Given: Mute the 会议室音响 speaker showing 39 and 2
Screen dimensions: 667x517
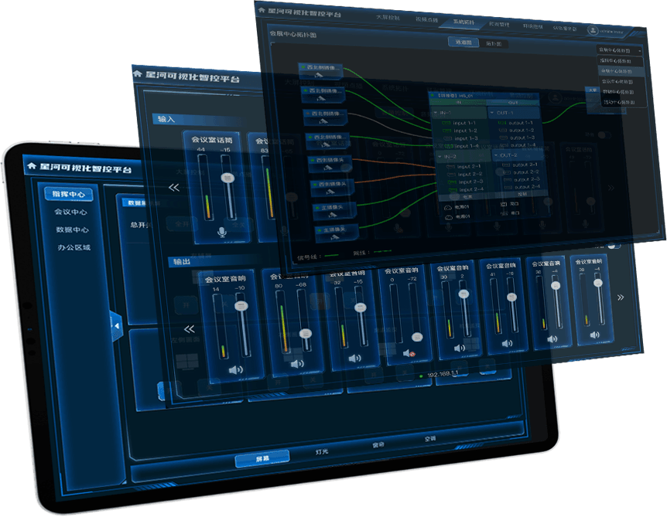Looking at the screenshot, I should pos(460,349).
